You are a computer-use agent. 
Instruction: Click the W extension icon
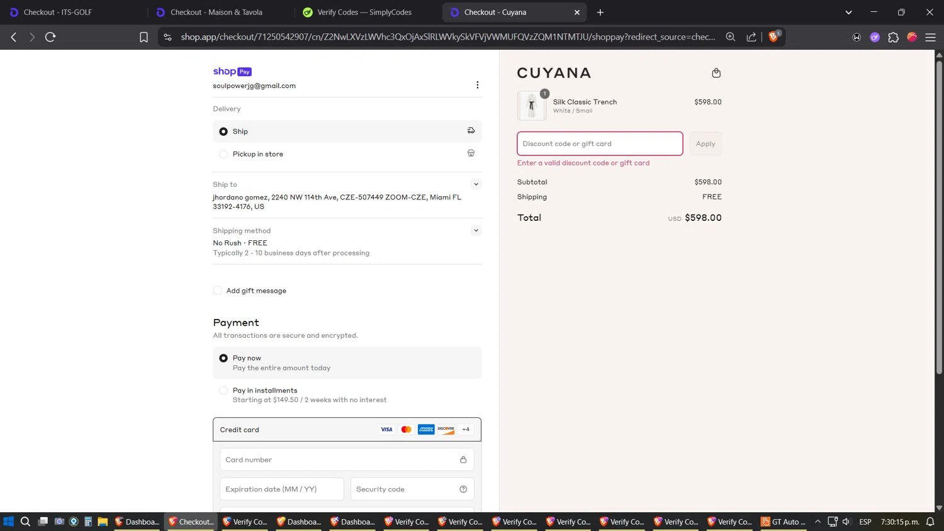857,37
